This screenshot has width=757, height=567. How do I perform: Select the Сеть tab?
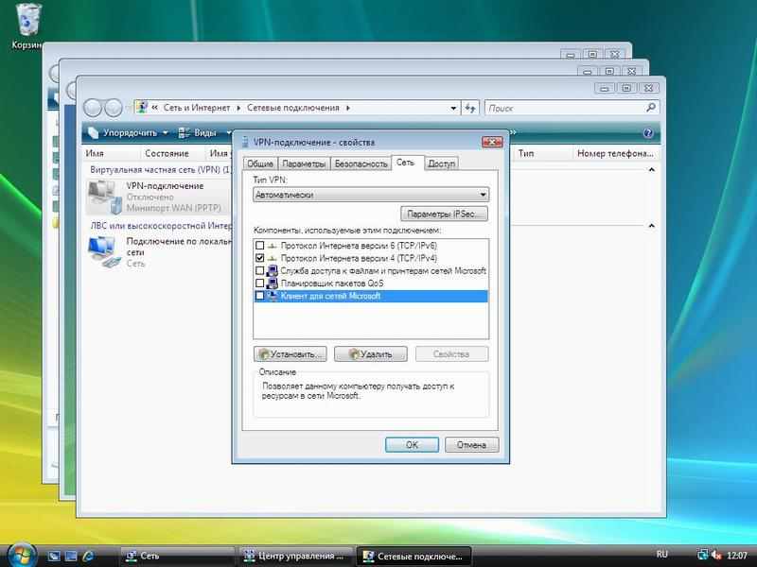click(x=406, y=163)
